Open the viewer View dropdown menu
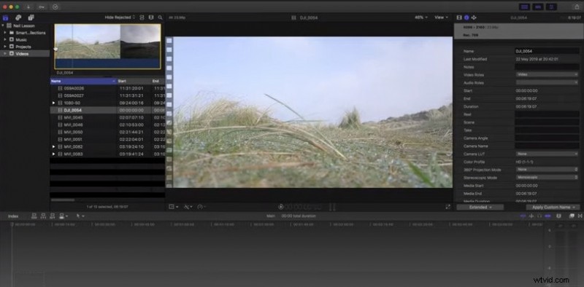This screenshot has height=287, width=584. point(442,17)
